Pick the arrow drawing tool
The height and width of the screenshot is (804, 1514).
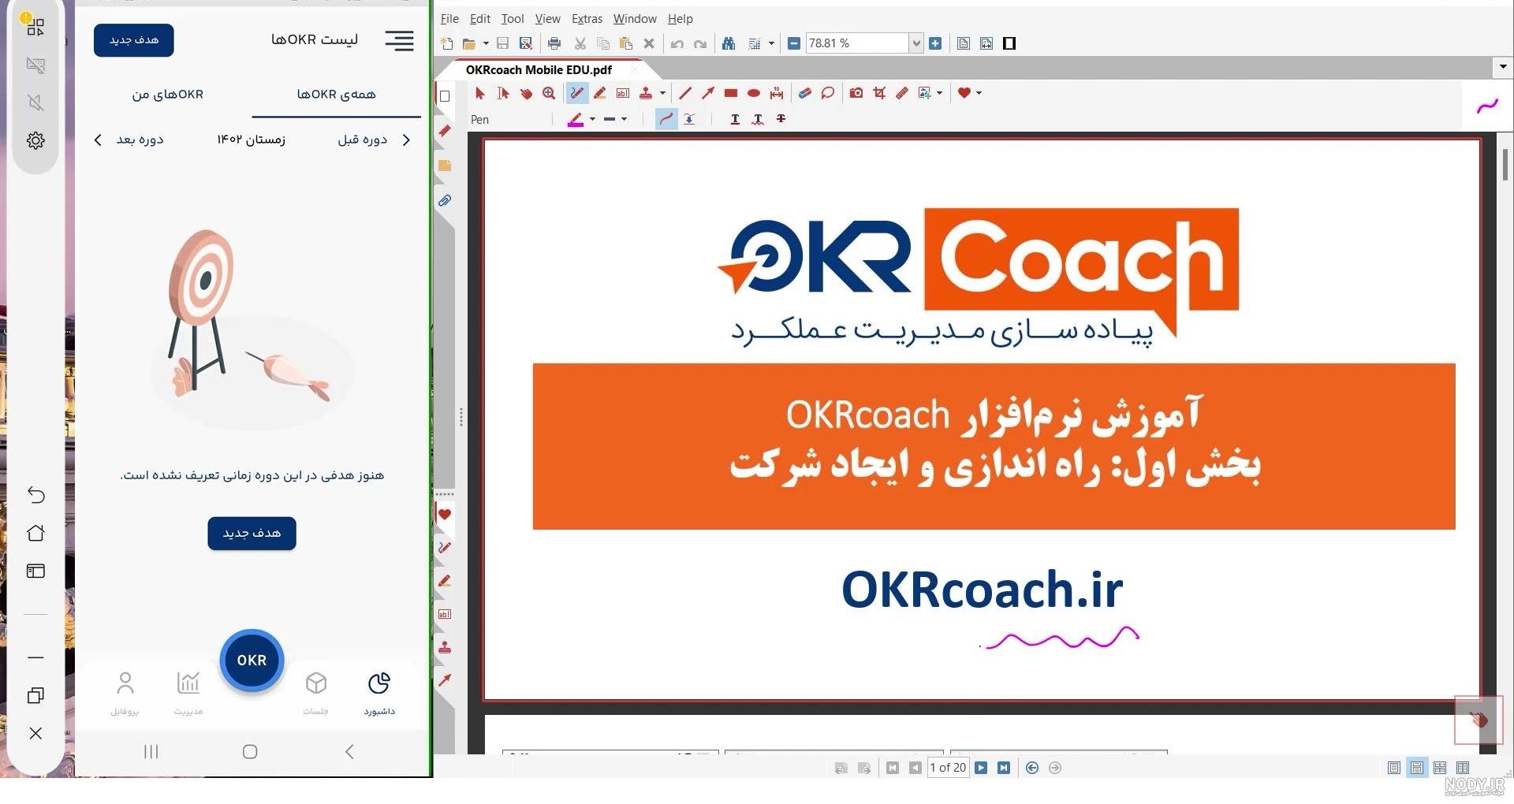click(x=708, y=93)
